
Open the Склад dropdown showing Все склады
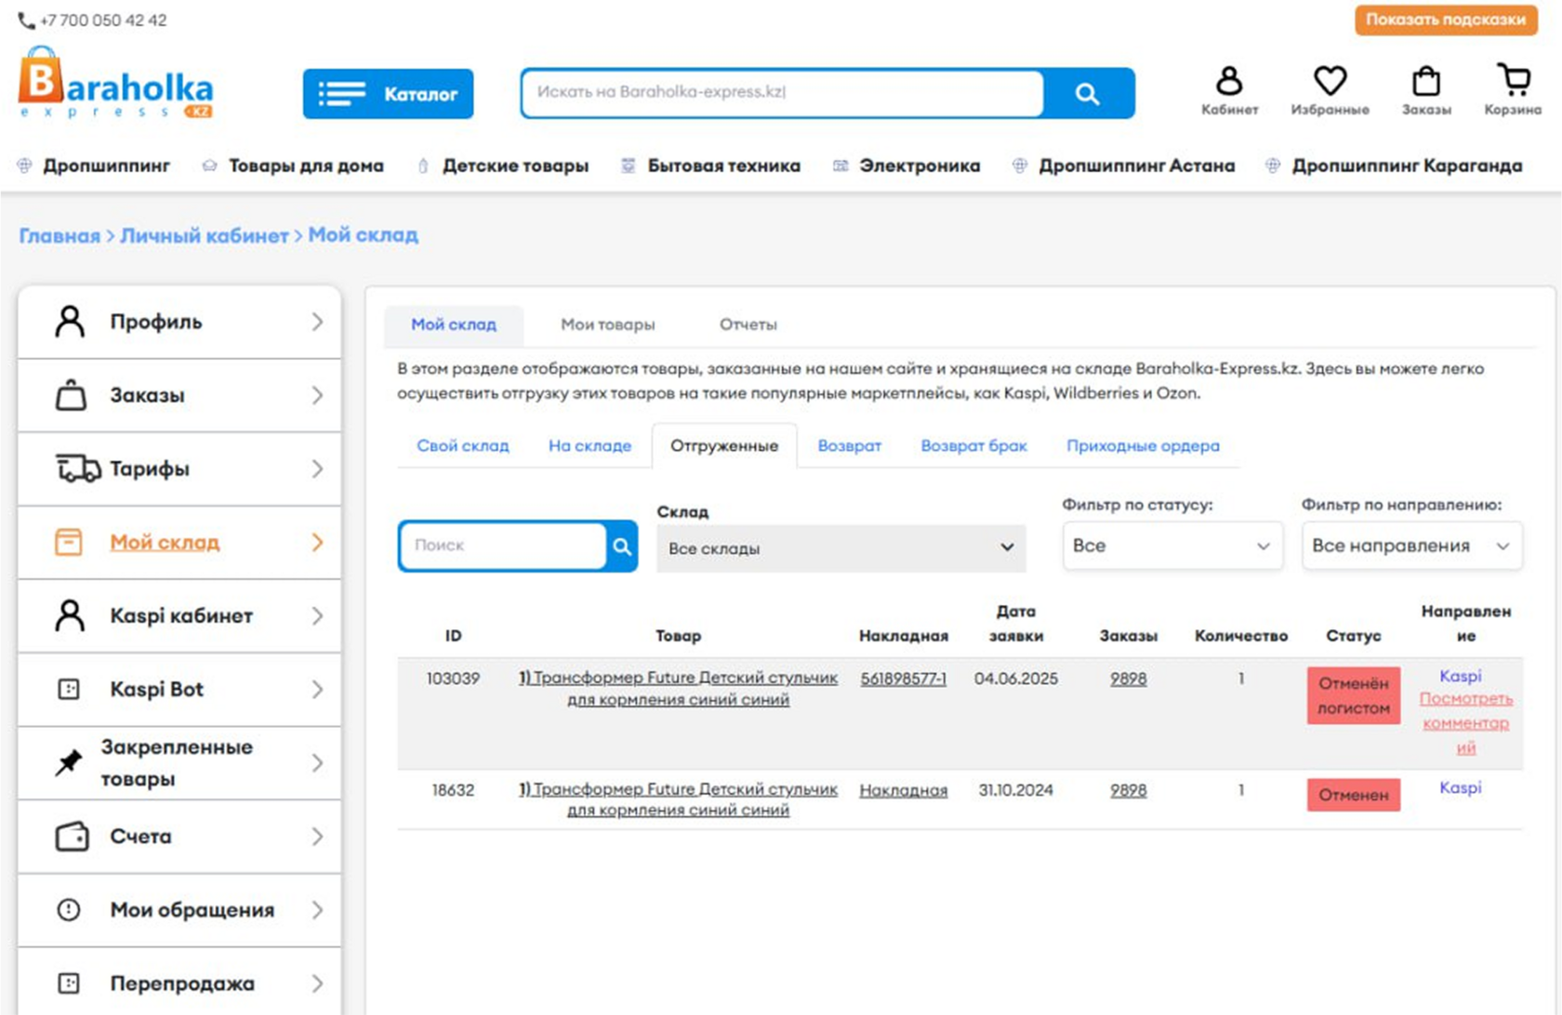(x=841, y=548)
